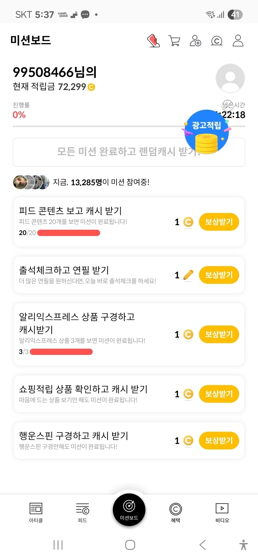258x560 pixels.
Task: Tap the red sneaker icon in header
Action: coord(153,41)
